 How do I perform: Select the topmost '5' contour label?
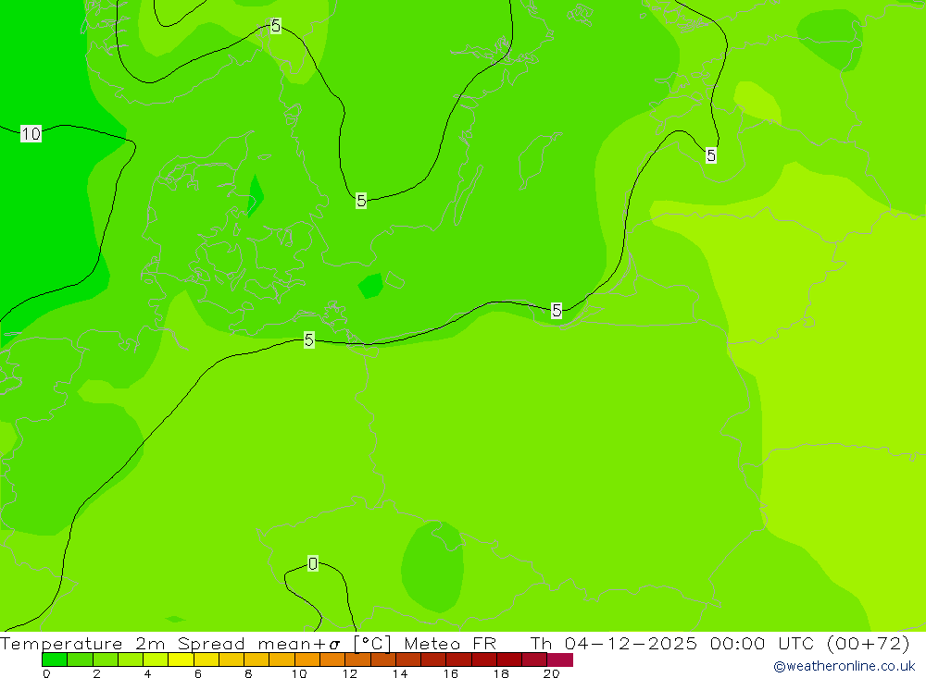pos(276,25)
